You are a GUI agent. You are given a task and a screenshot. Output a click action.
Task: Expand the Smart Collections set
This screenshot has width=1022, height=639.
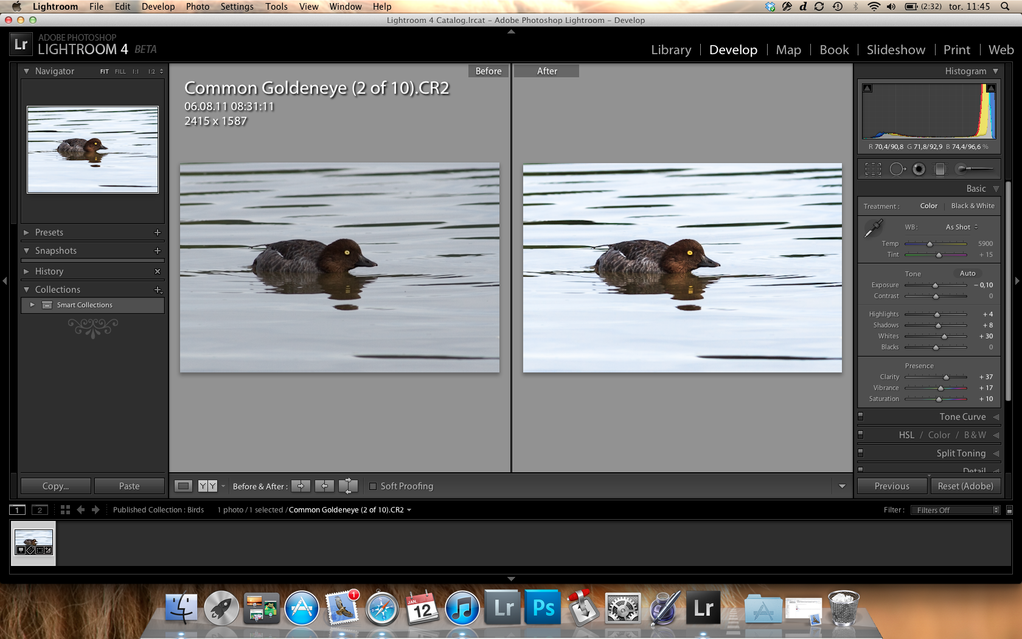point(32,305)
